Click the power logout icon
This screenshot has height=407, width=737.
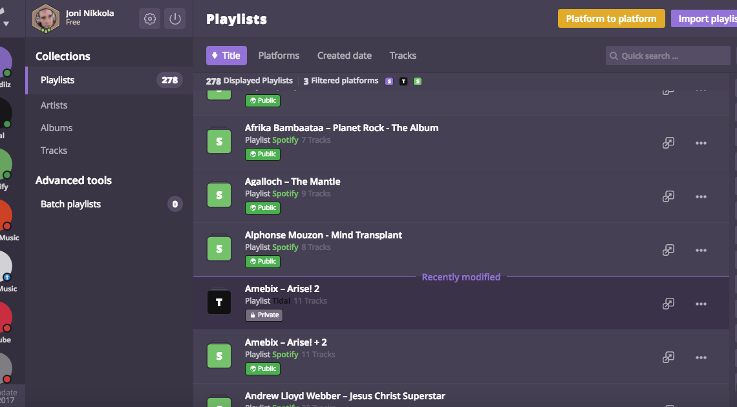[x=175, y=19]
